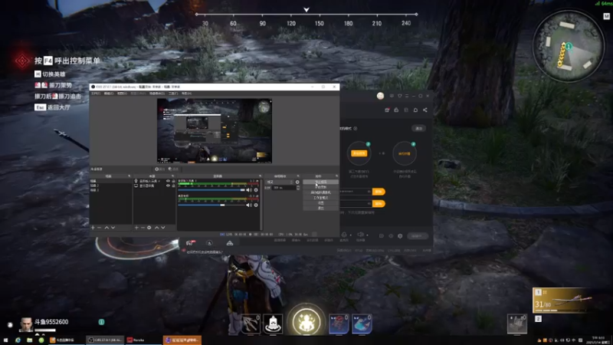
Task: Open the Tools menu in OBS
Action: pyautogui.click(x=173, y=94)
